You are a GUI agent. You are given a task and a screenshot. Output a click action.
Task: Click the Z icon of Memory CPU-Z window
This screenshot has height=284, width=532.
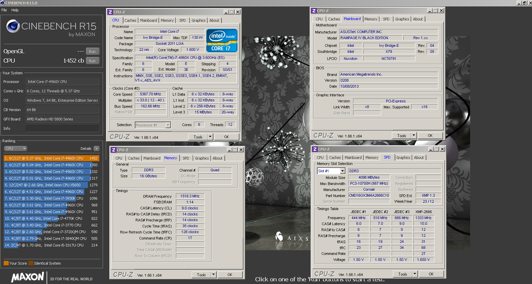[114, 150]
